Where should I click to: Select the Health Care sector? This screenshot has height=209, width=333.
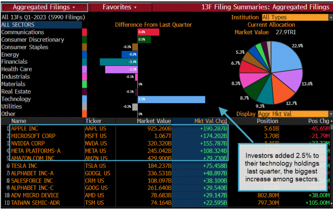click(17, 69)
